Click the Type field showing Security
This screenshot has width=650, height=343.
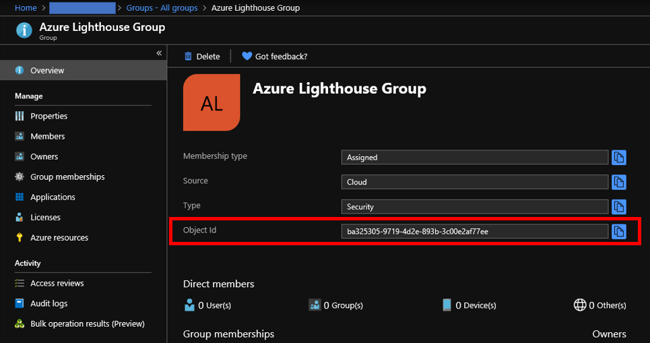tap(475, 207)
